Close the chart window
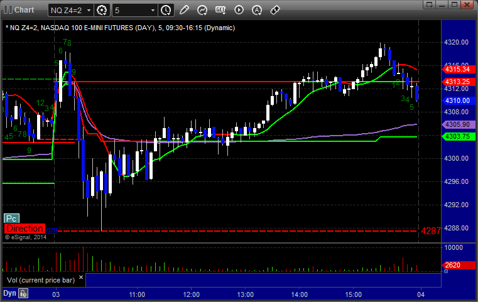The width and height of the screenshot is (478, 302). click(x=467, y=4)
